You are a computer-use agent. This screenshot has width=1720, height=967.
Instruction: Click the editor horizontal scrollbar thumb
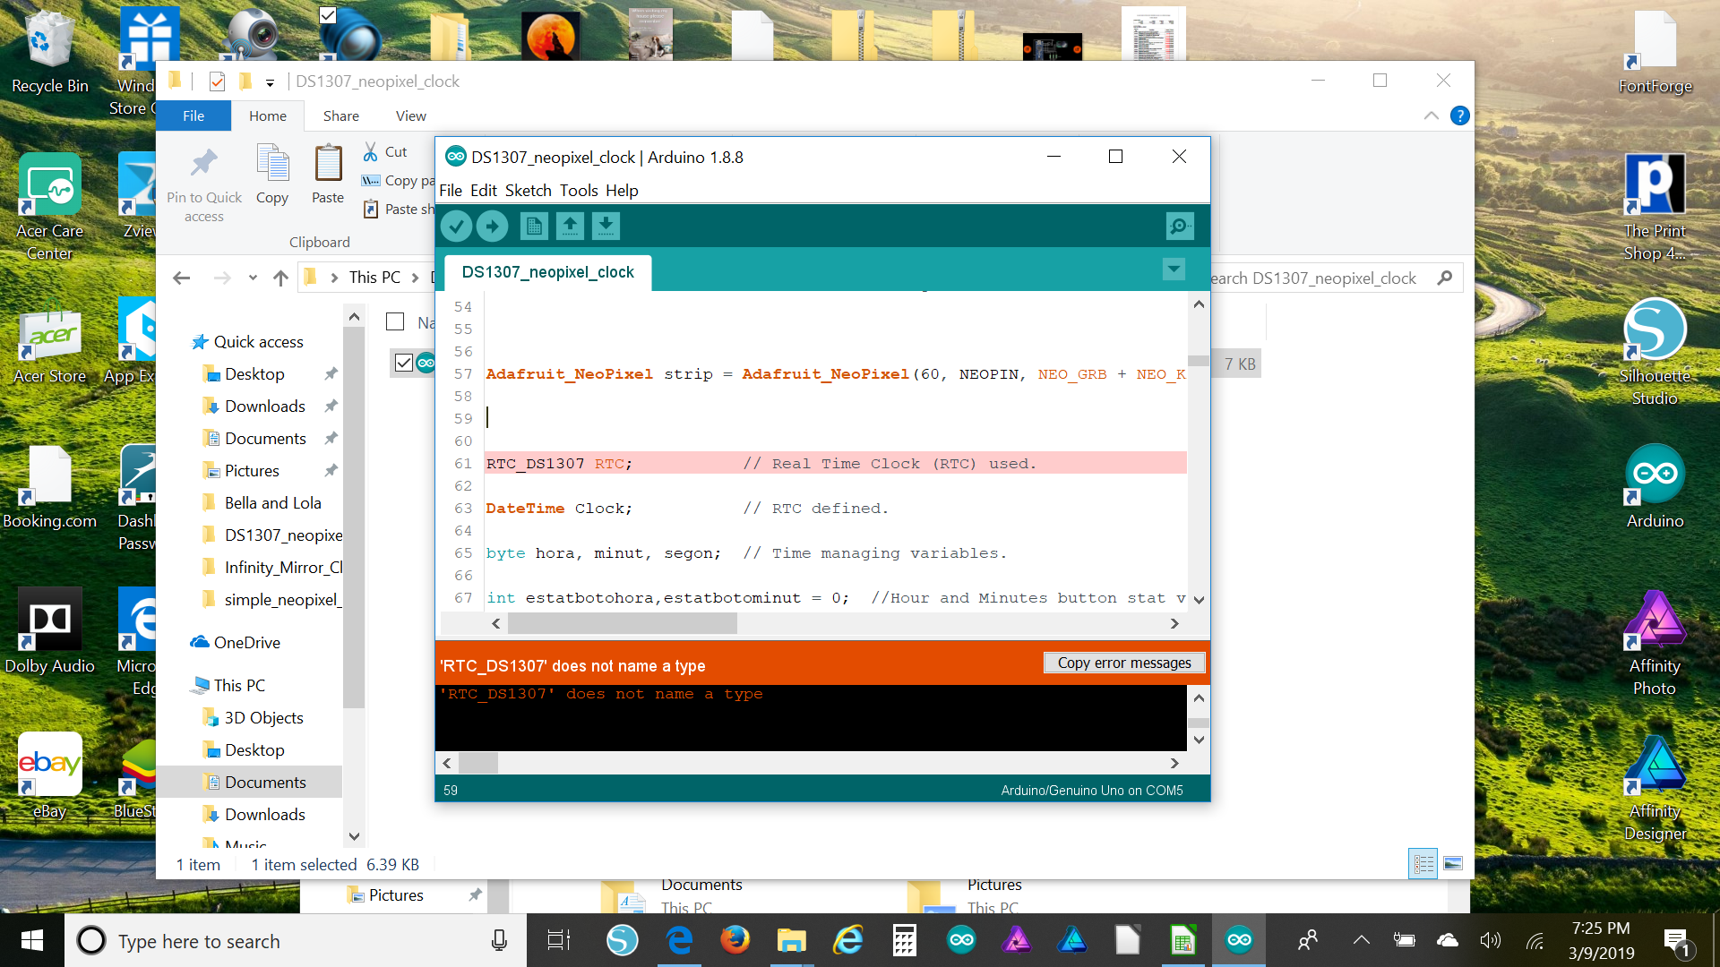622,623
